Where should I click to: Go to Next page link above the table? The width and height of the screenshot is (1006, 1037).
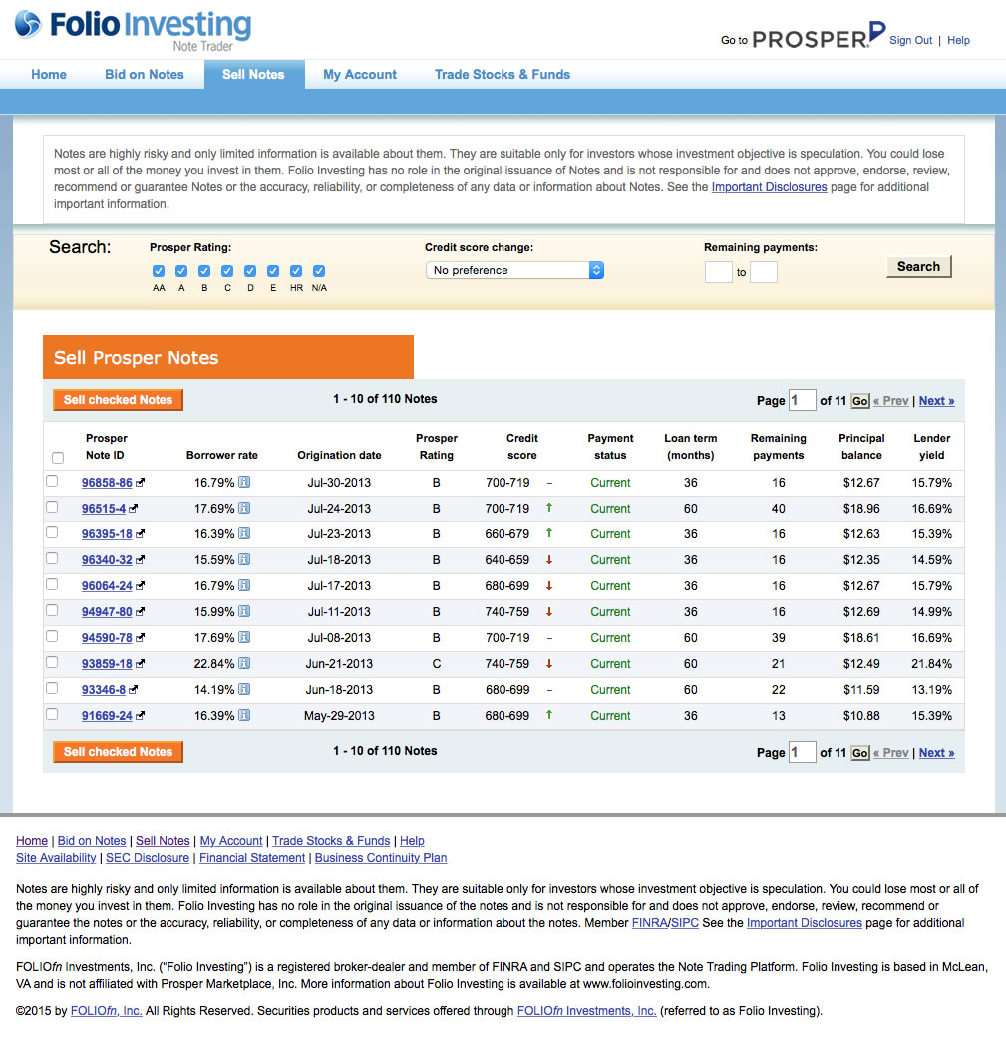tap(936, 401)
